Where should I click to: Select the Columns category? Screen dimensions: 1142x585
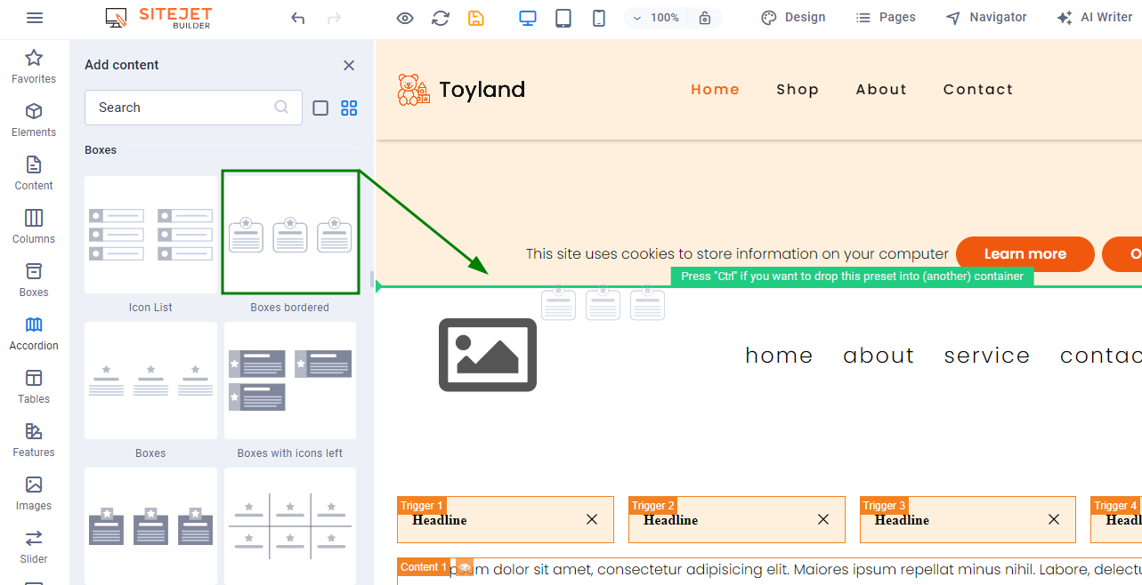click(x=34, y=227)
